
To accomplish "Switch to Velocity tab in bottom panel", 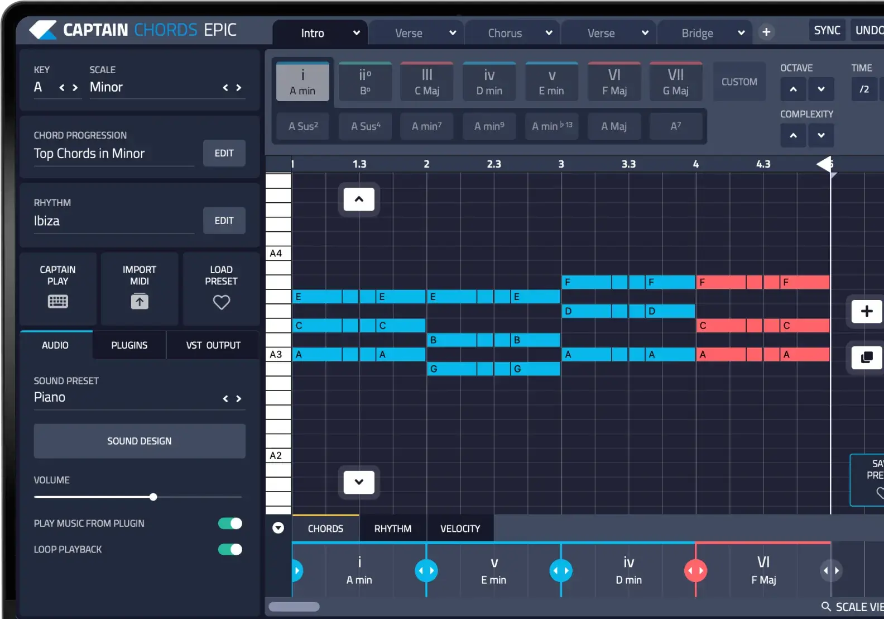I will (x=460, y=528).
